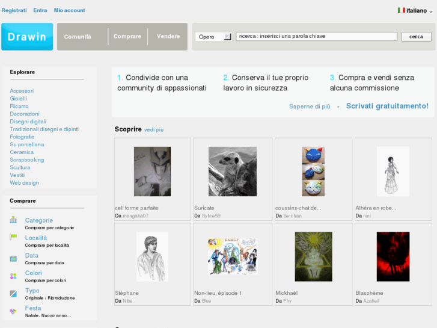The image size is (437, 328).
Task: Click author name Azahell
Action: point(371,301)
